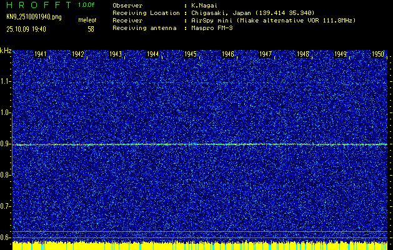Select the 1947 time marker
The image size is (393, 250).
click(266, 55)
